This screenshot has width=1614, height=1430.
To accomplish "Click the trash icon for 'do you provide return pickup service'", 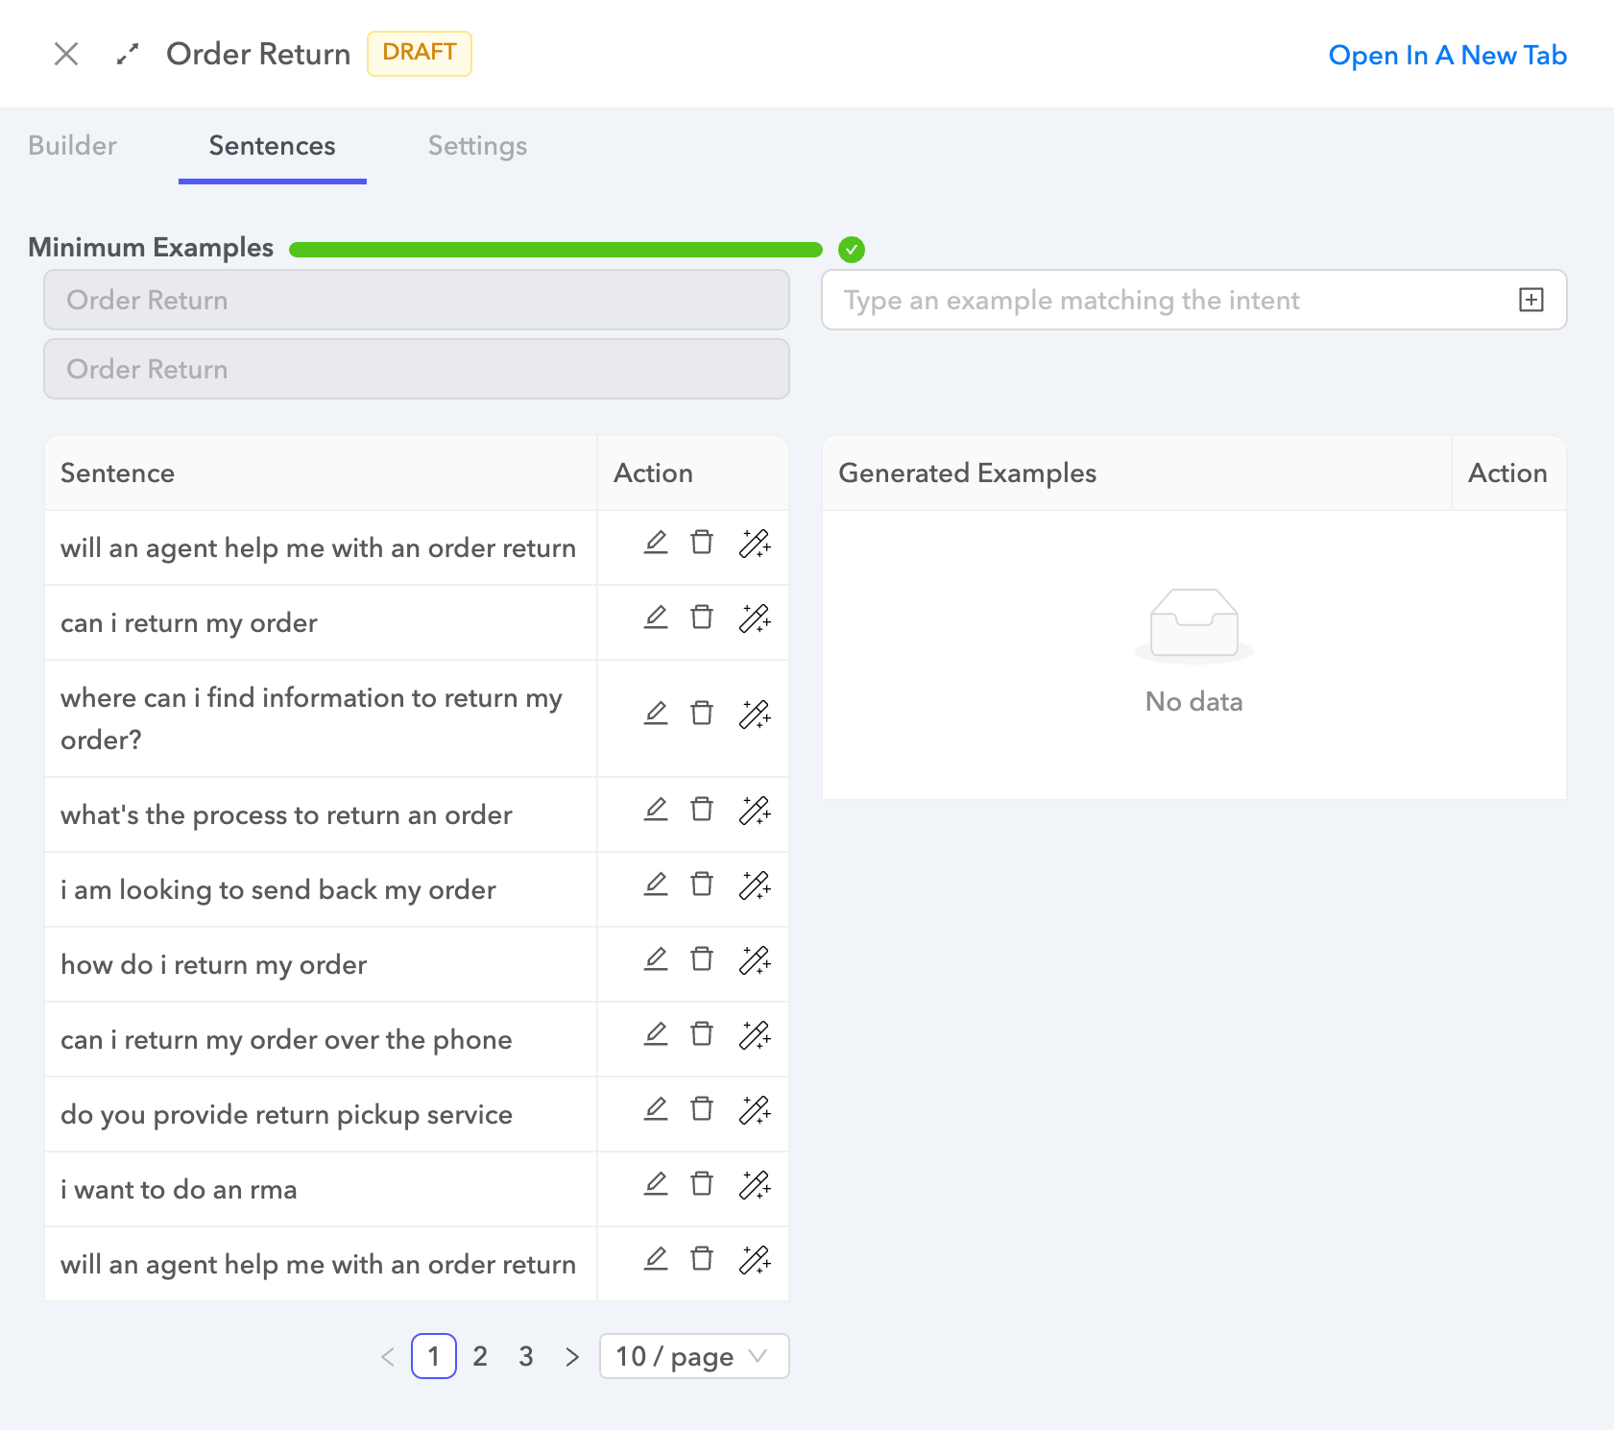I will point(702,1109).
